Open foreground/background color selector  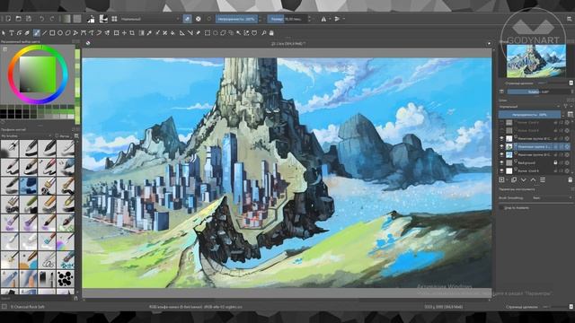tap(91, 19)
